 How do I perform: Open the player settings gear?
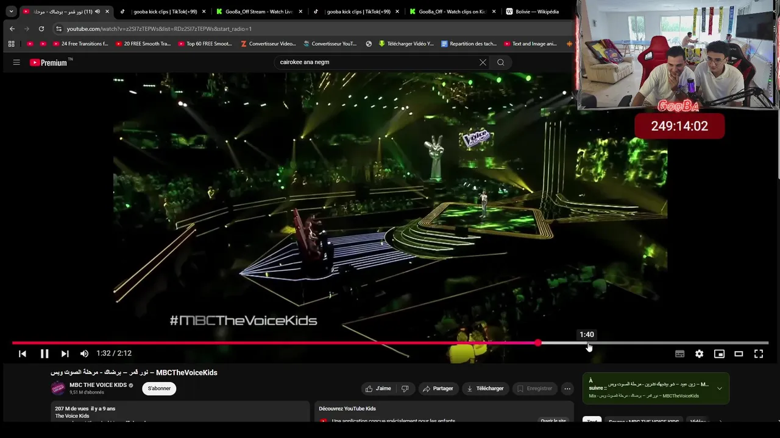point(699,353)
